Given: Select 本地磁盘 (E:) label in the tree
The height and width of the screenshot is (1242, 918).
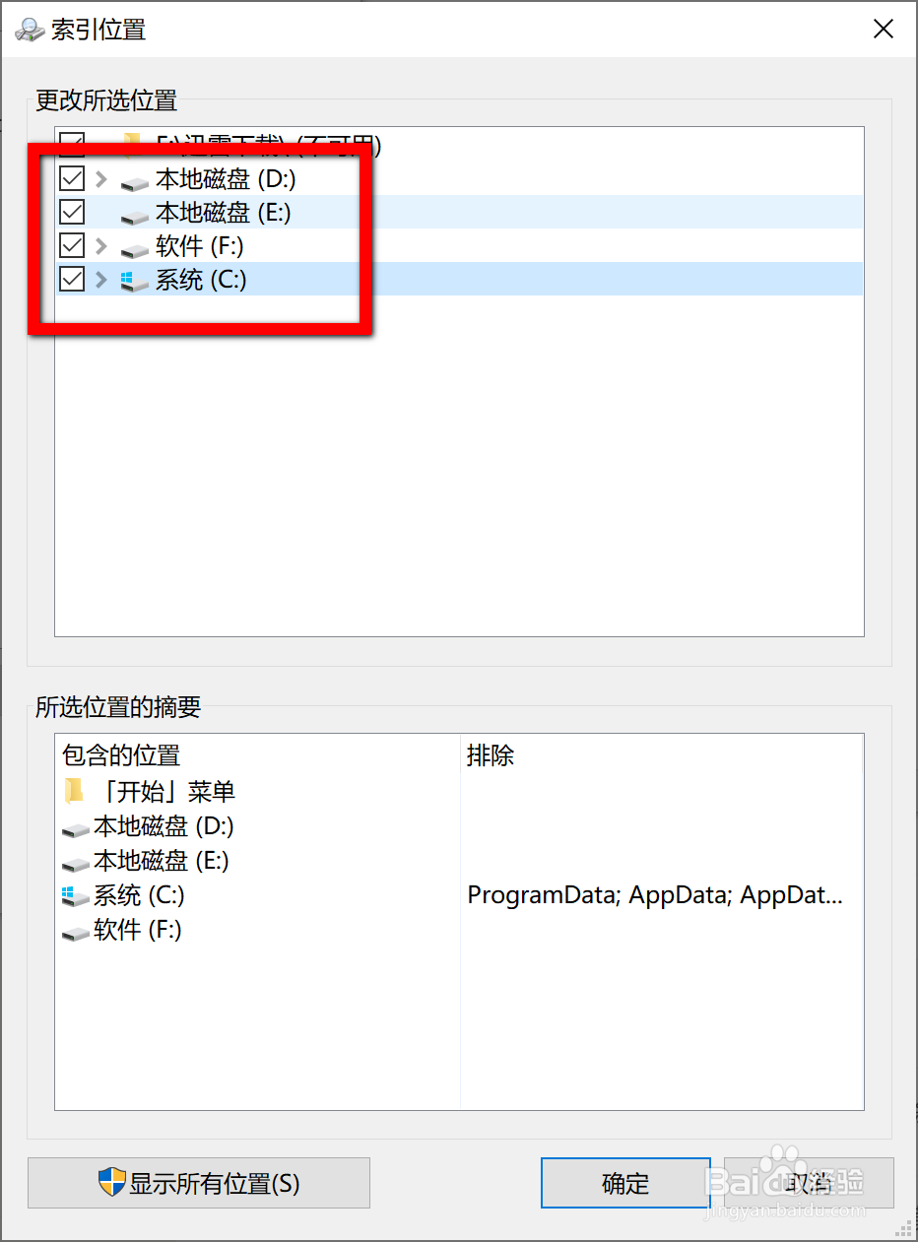Looking at the screenshot, I should coord(224,213).
